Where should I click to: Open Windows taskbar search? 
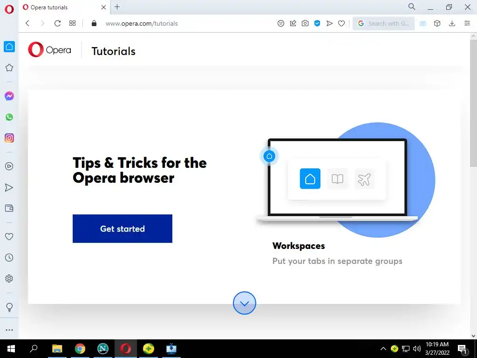click(34, 349)
